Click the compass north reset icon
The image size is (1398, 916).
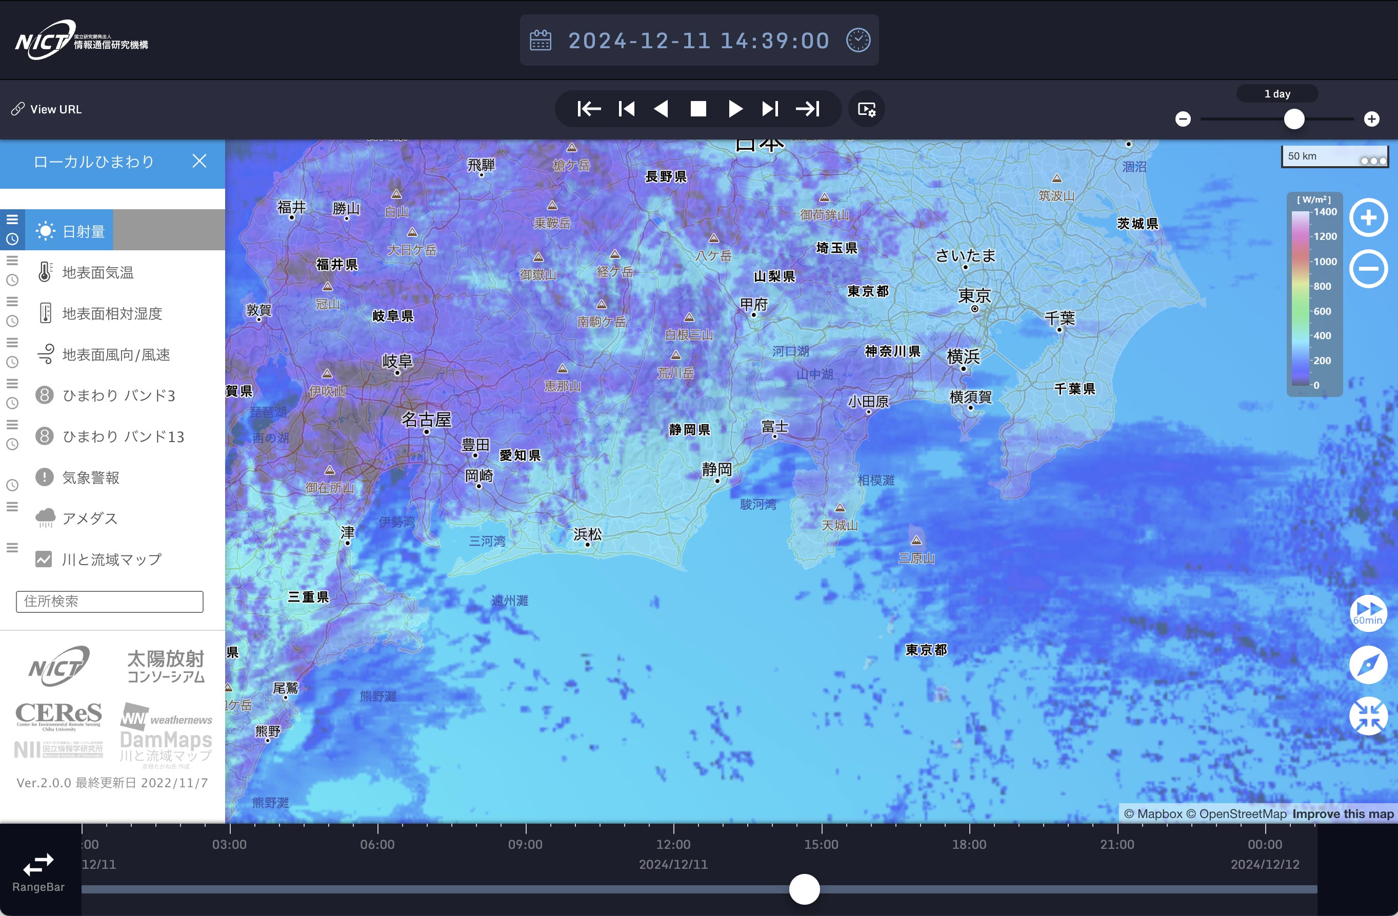[x=1368, y=665]
